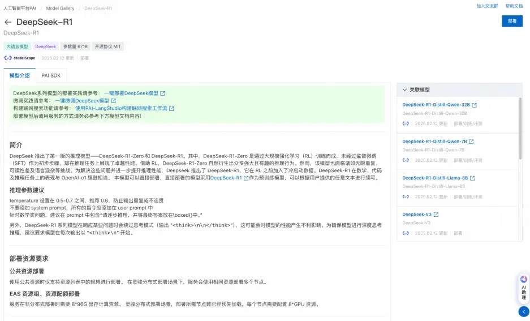The width and height of the screenshot is (530, 321).
Task: Open 帮助文档 link
Action: (x=514, y=6)
